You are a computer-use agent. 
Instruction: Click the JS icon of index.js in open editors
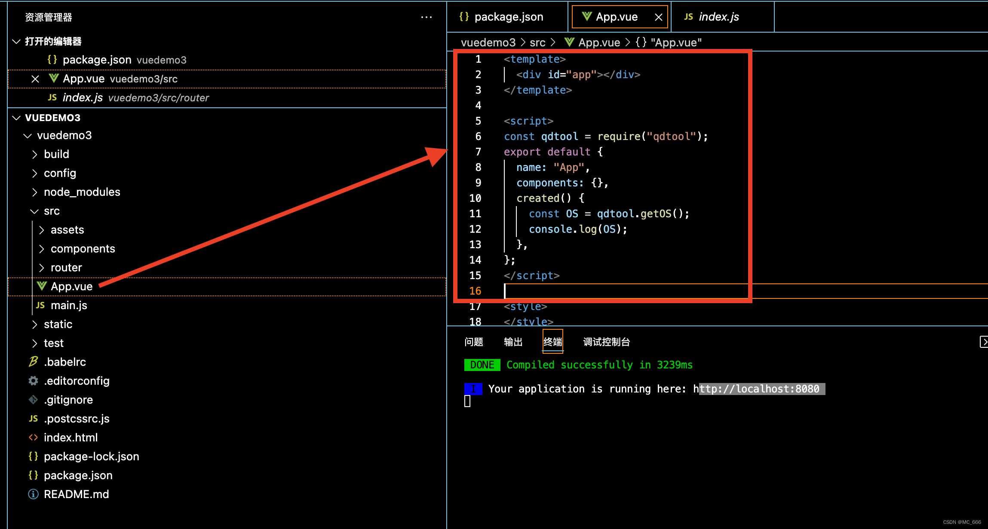(x=52, y=97)
